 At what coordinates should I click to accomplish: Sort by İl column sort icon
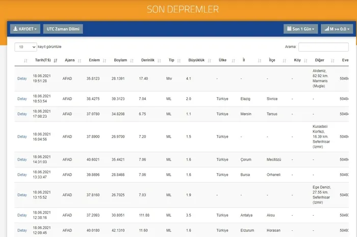click(259, 61)
